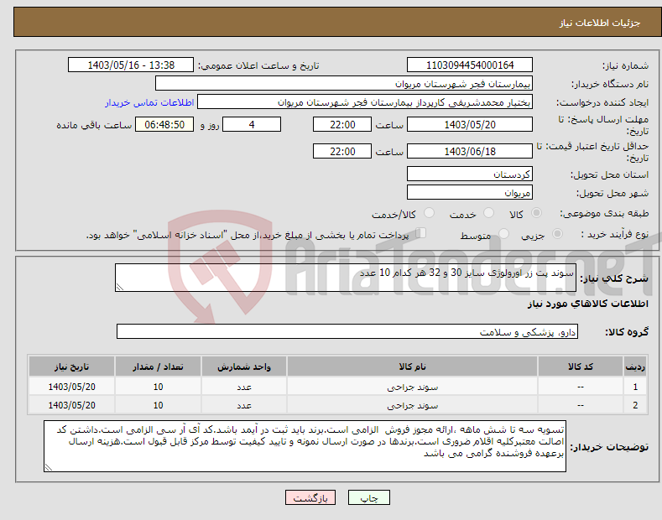Click the response deadline time 22:00 field
This screenshot has width=662, height=520.
(x=342, y=124)
